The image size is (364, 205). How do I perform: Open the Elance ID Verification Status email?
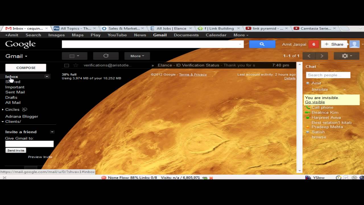(179, 65)
